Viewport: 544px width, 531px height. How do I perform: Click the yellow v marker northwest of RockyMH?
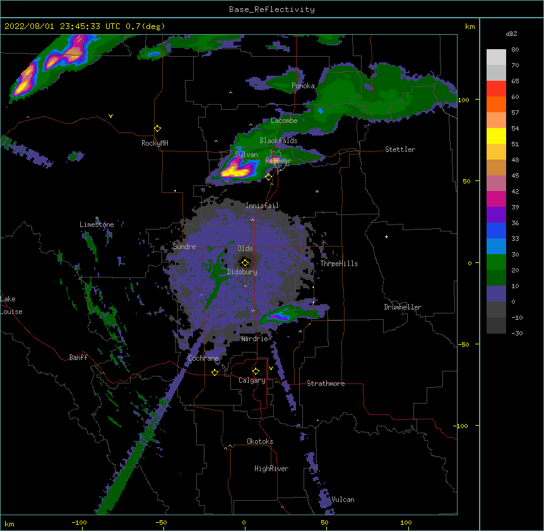coord(110,116)
